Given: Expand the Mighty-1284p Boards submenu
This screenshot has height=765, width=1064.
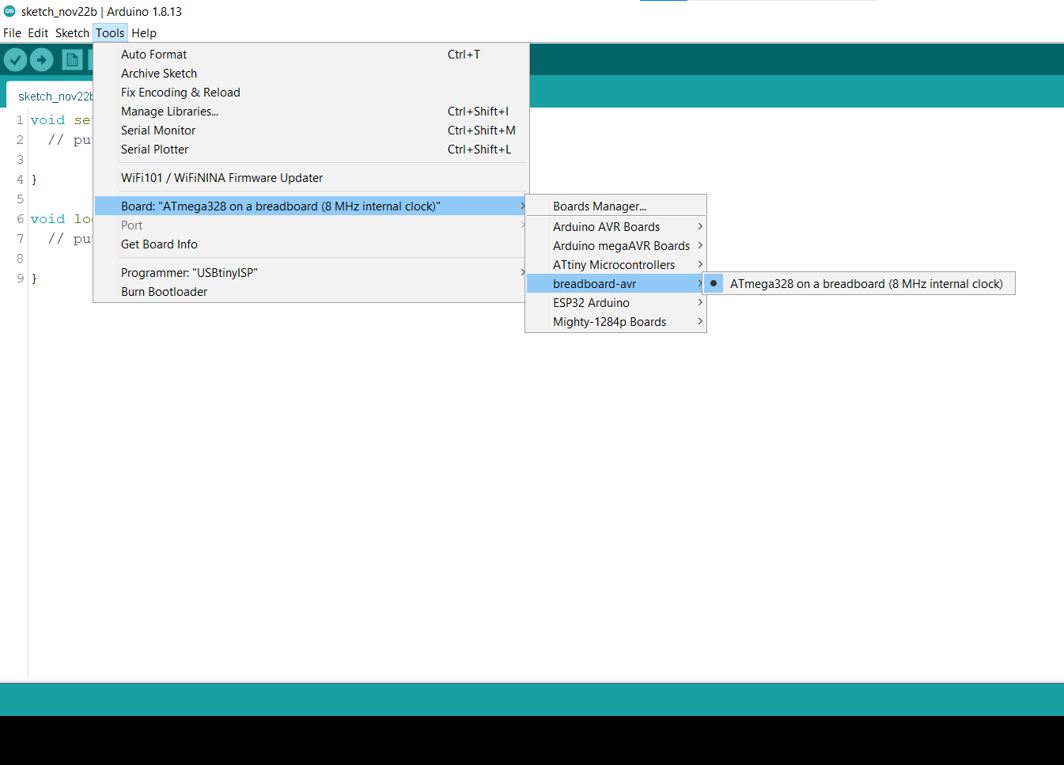Looking at the screenshot, I should [615, 322].
